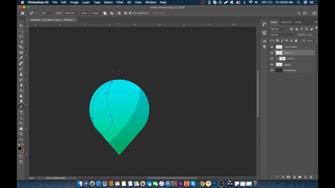335x188 pixels.
Task: Hide Layer 2 visibility eye
Action: [x=272, y=58]
